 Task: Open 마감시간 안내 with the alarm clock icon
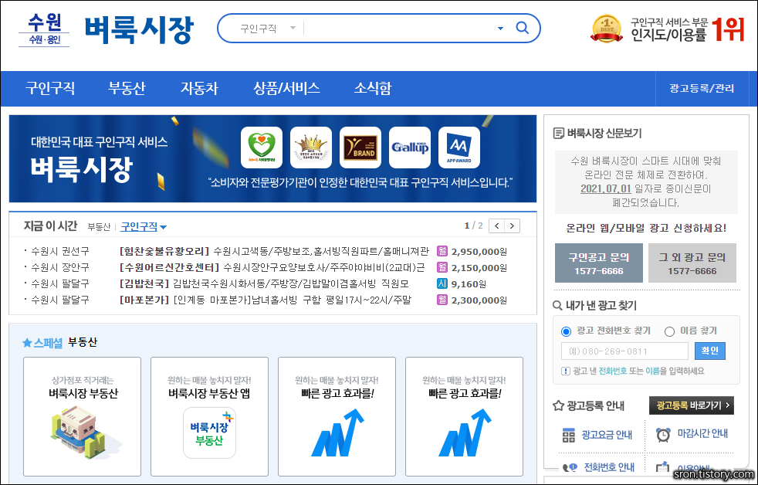point(692,434)
